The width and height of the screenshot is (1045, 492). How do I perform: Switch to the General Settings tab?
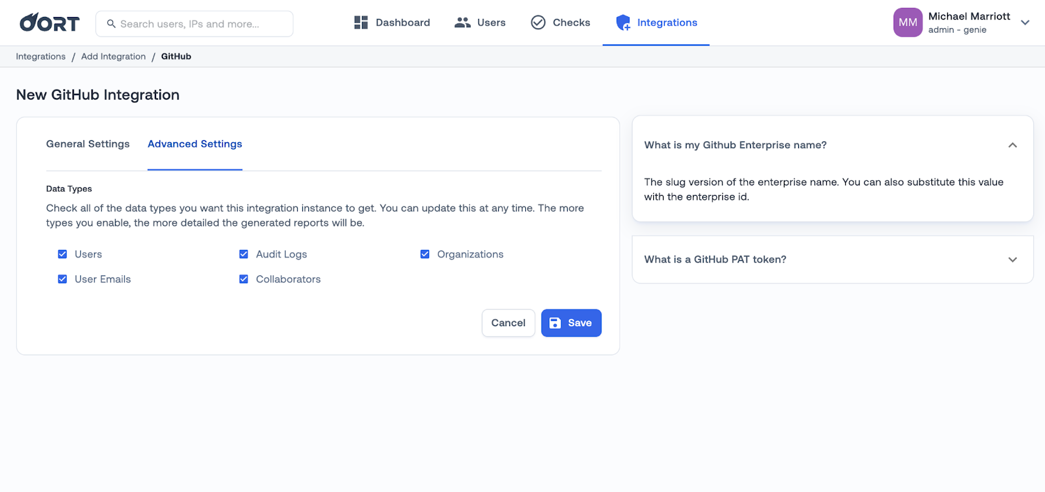[88, 144]
